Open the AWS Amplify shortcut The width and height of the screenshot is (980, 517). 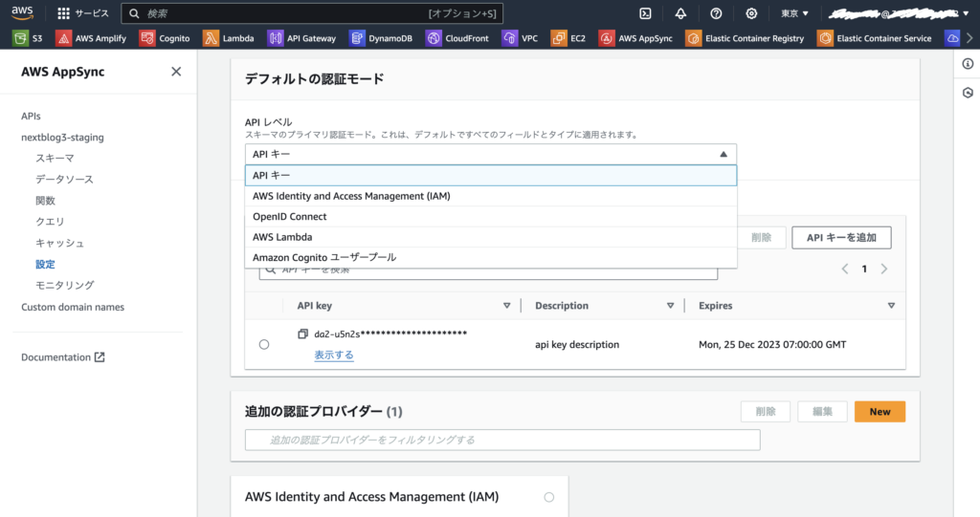(x=91, y=38)
